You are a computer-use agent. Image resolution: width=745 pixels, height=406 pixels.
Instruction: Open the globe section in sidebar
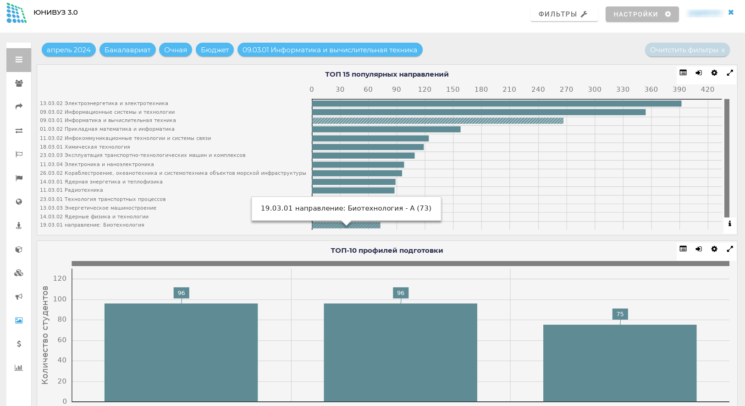click(19, 201)
